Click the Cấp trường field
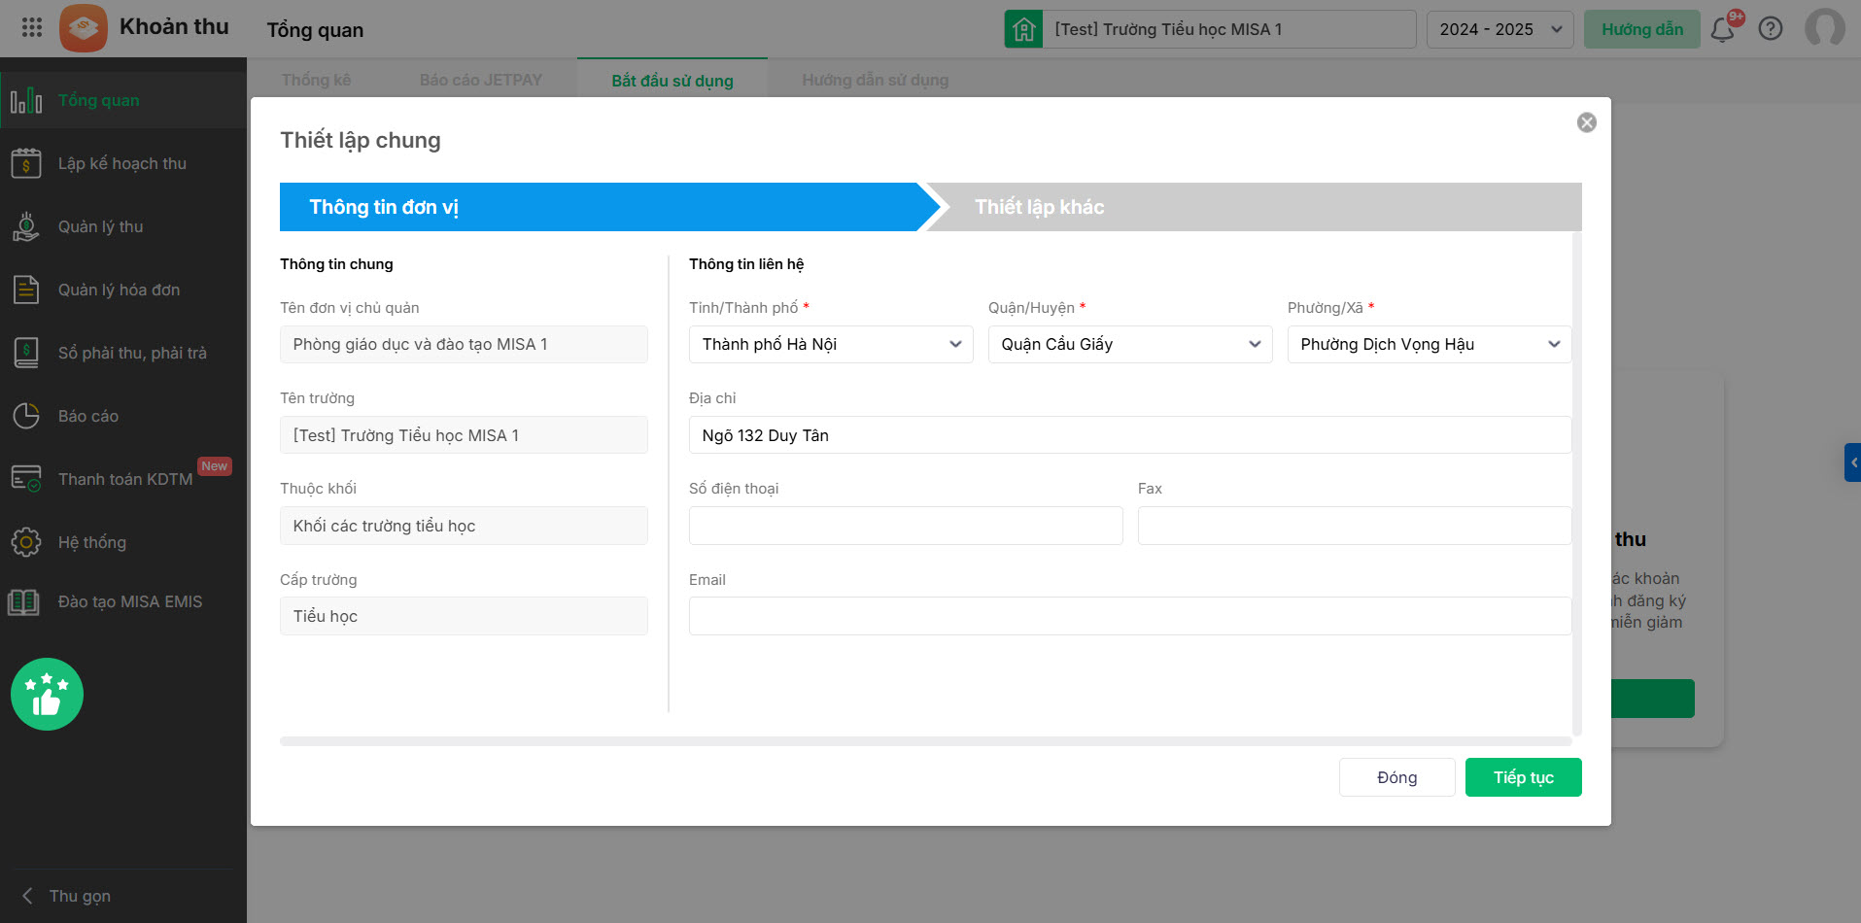The height and width of the screenshot is (923, 1861). coord(464,616)
